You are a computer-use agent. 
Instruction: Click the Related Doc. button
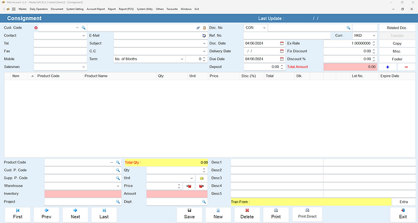(x=397, y=28)
